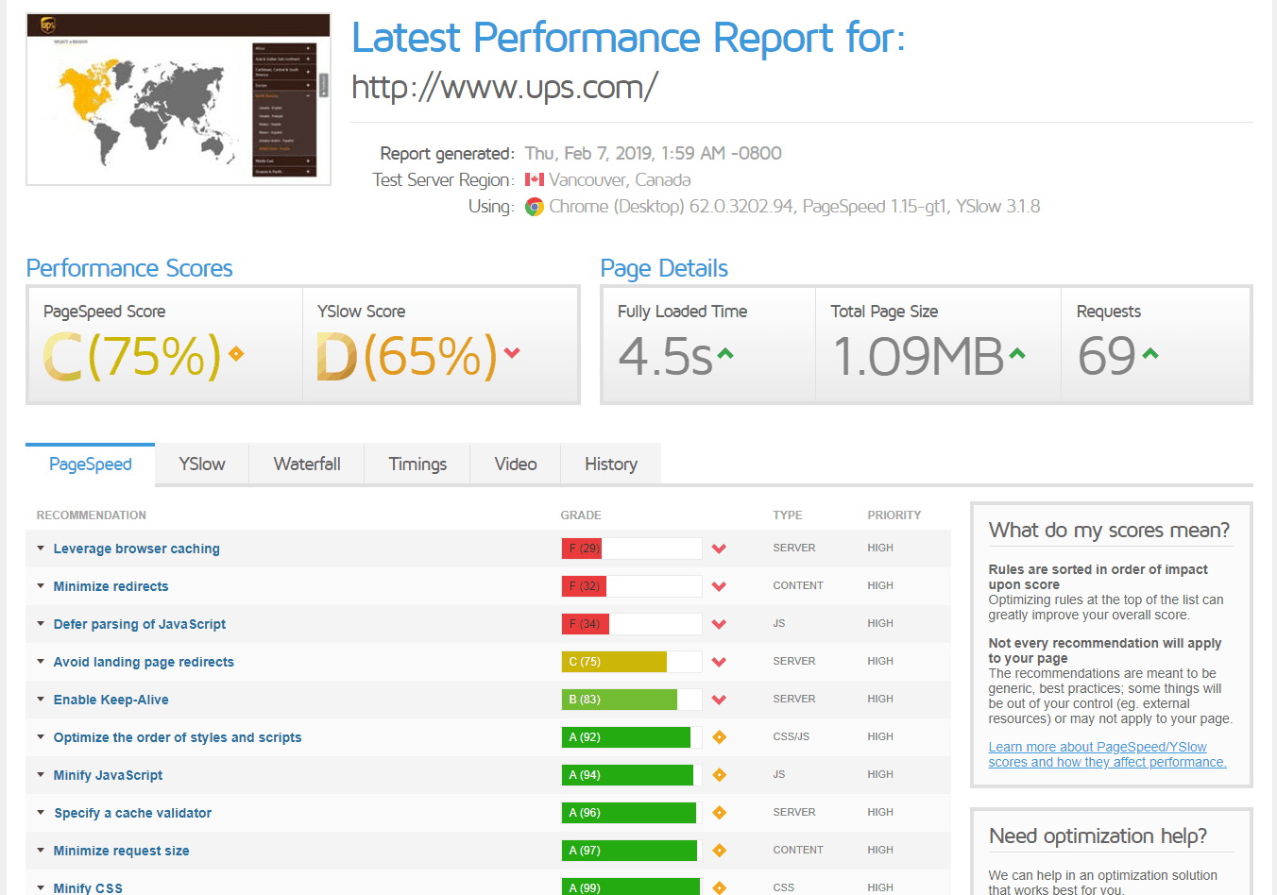1277x895 pixels.
Task: Click the A (96) grade bar
Action: click(631, 813)
